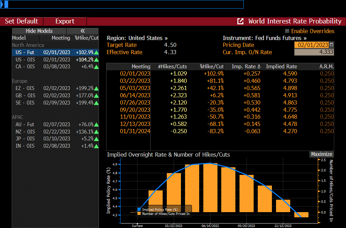The width and height of the screenshot is (346, 228).
Task: Expand Instrument: Fed Funds Futures selector
Action: pyautogui.click(x=265, y=38)
